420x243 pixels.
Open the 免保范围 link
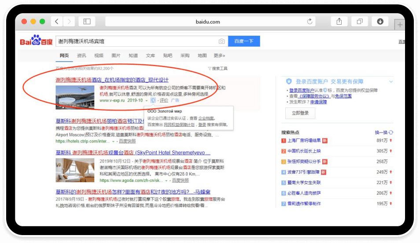(x=343, y=96)
